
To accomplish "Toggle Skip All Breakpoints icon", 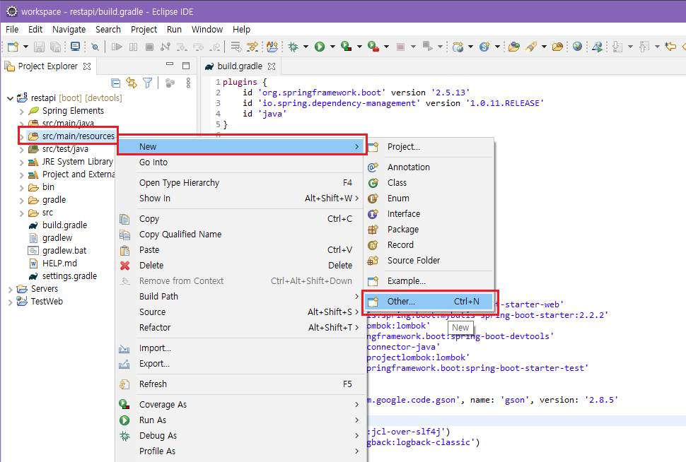I will point(95,47).
